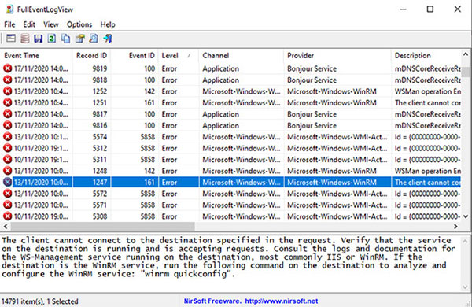The height and width of the screenshot is (307, 472).
Task: Click the error icon on record 9816 row
Action: 8,125
